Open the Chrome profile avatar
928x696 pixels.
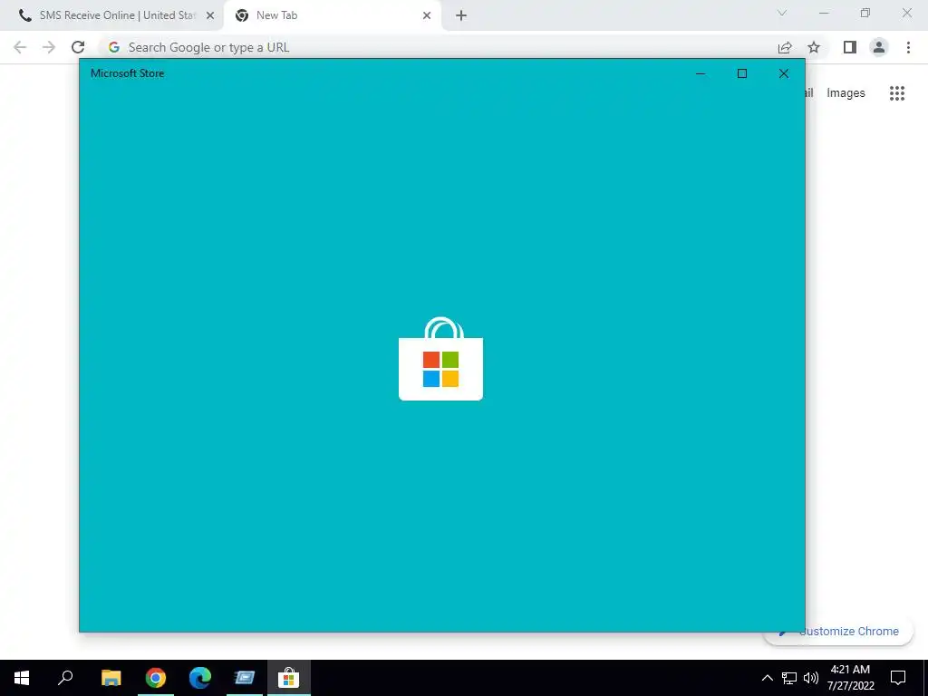coord(879,47)
